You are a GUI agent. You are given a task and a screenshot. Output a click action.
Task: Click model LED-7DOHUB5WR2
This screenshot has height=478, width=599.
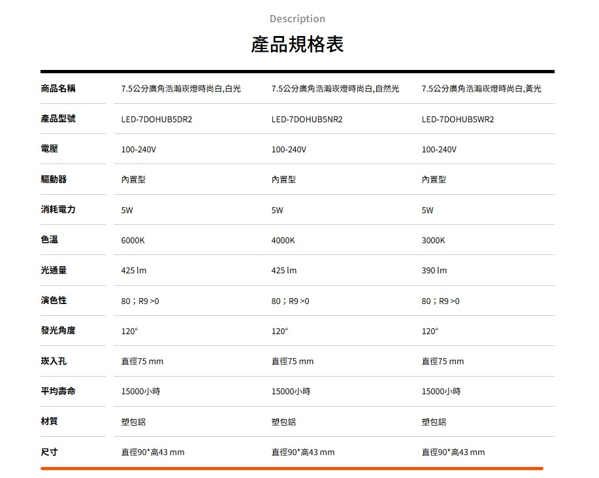click(458, 119)
